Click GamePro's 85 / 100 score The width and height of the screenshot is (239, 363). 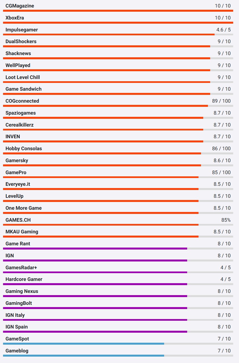click(x=221, y=172)
